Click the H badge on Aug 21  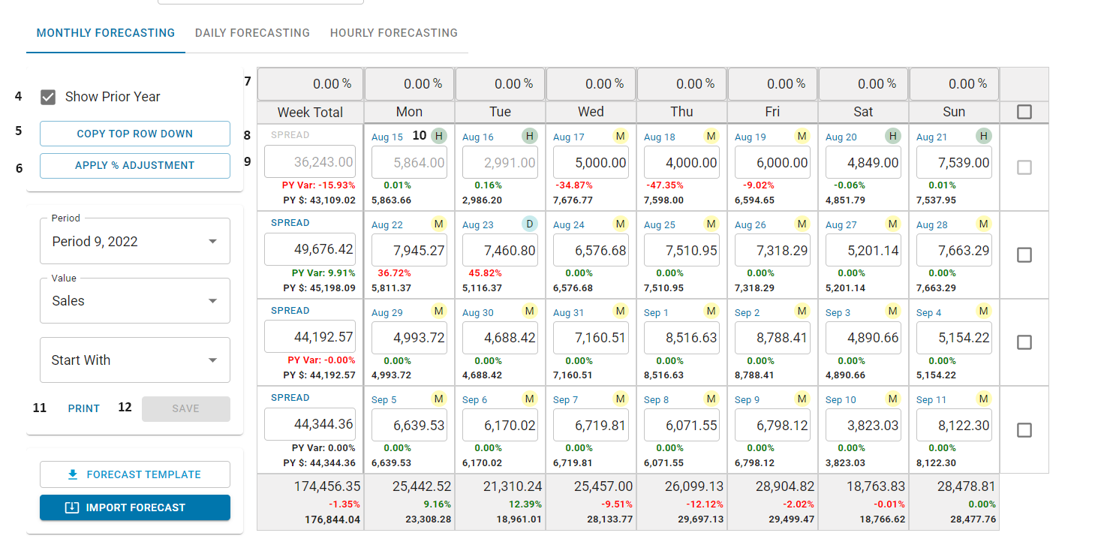click(x=984, y=136)
